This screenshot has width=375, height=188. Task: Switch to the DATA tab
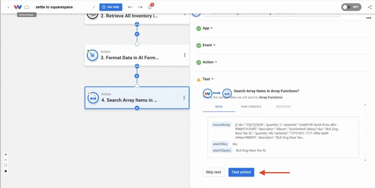tap(219, 107)
